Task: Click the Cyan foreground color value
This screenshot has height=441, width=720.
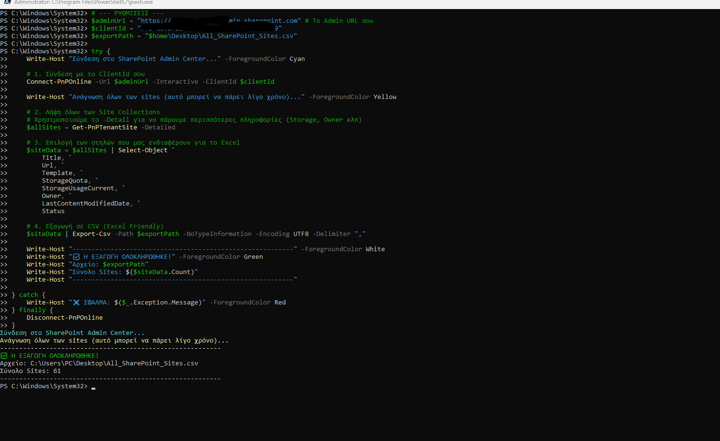Action: click(x=297, y=59)
